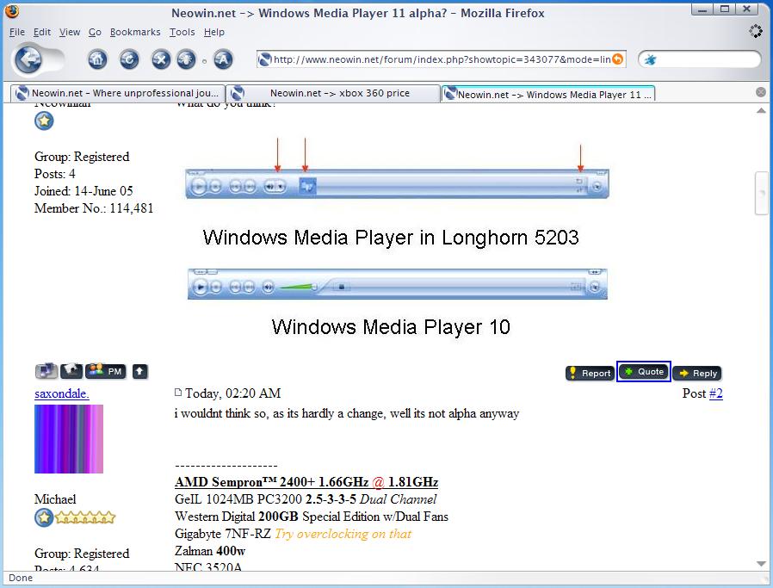
Task: Send a PM to saxondale
Action: (106, 371)
